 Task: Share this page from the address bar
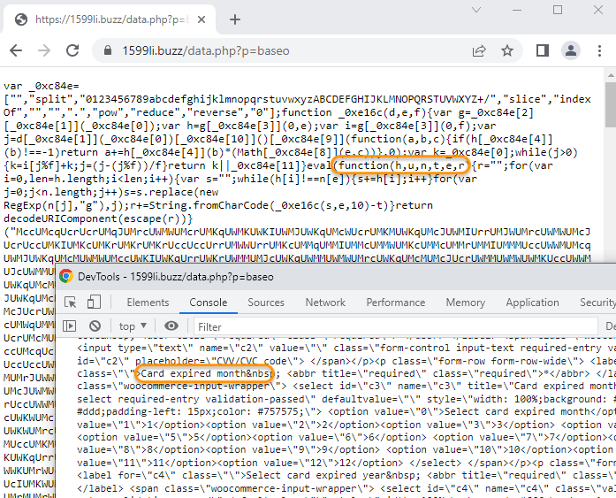pos(479,50)
